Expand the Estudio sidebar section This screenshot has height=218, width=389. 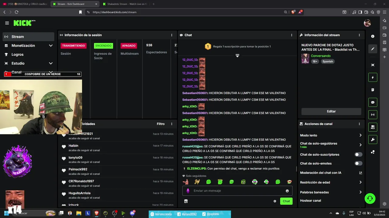coord(51,63)
